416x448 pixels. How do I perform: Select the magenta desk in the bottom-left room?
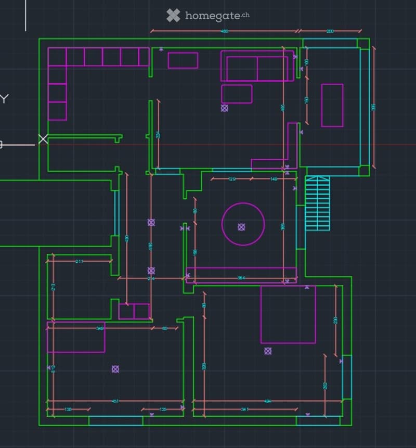click(76, 337)
